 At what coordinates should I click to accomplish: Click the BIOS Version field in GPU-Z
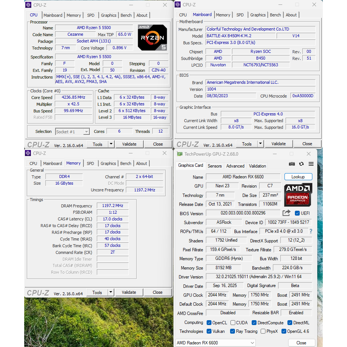coord(243,213)
